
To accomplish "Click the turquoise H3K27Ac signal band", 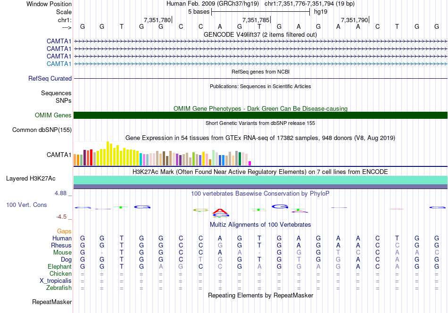I will (x=261, y=180).
